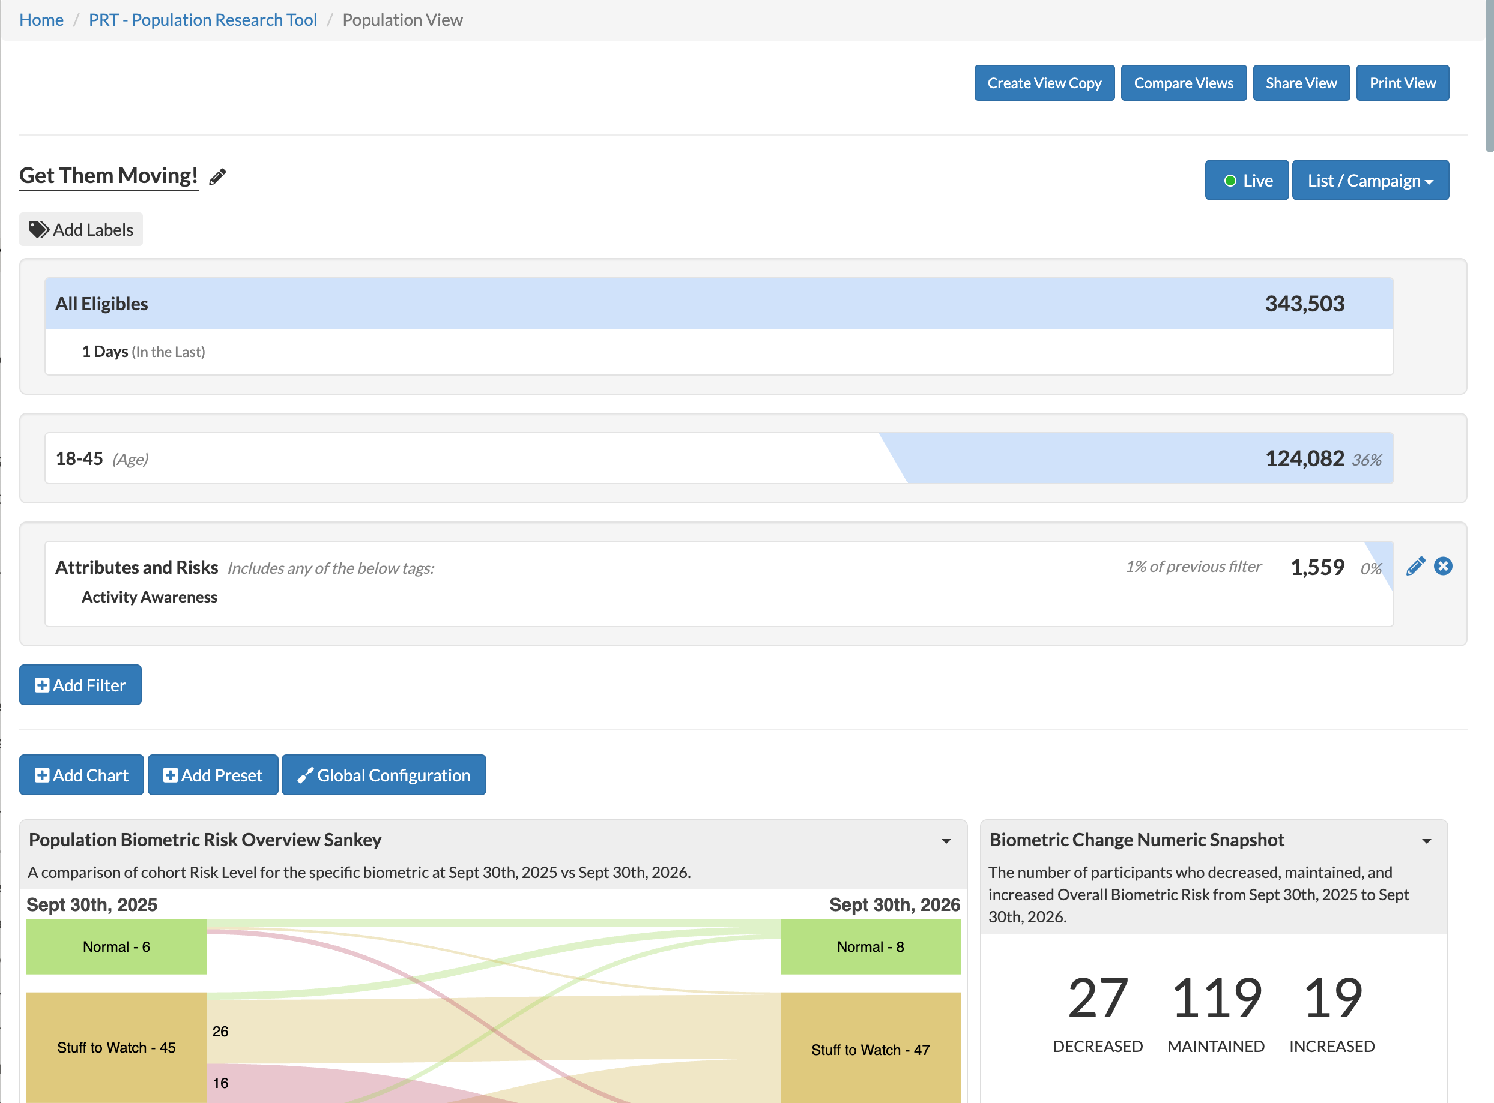The height and width of the screenshot is (1103, 1494).
Task: Click the Normal - 8 Sankey node
Action: pos(870,948)
